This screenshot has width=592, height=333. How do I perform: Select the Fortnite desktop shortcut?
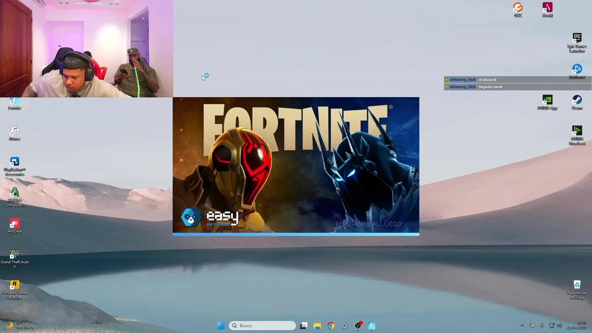[14, 104]
